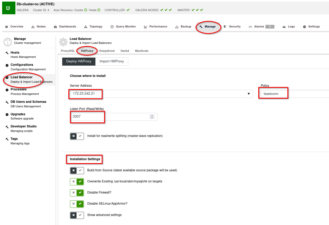
Task: Expand the Server Address dropdown
Action: pyautogui.click(x=248, y=94)
